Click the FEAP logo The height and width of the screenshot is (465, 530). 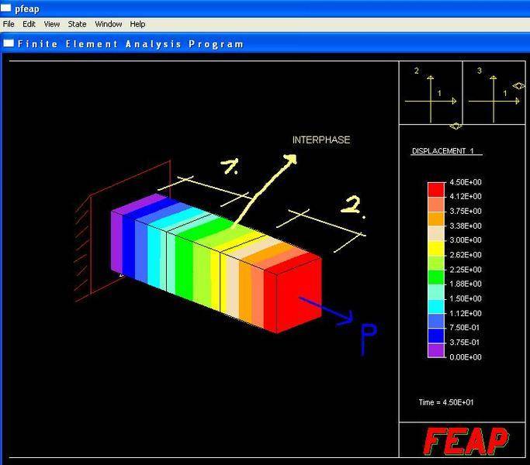tap(465, 441)
